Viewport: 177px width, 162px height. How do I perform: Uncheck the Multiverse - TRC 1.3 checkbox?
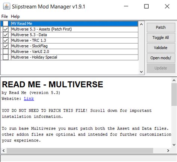click(x=6, y=40)
